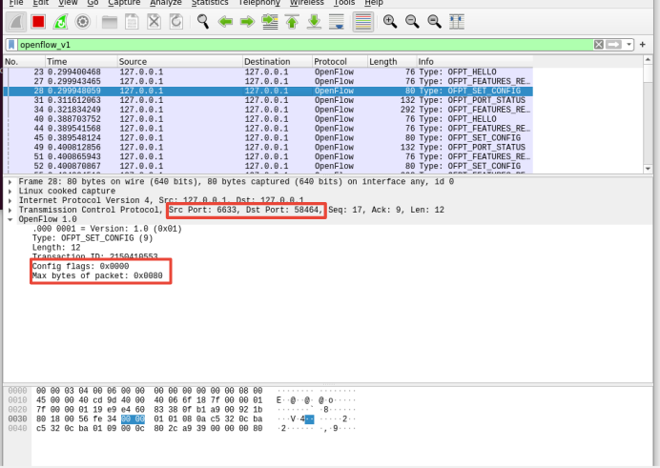660x468 pixels.
Task: Sort by the Source column header
Action: click(x=179, y=61)
